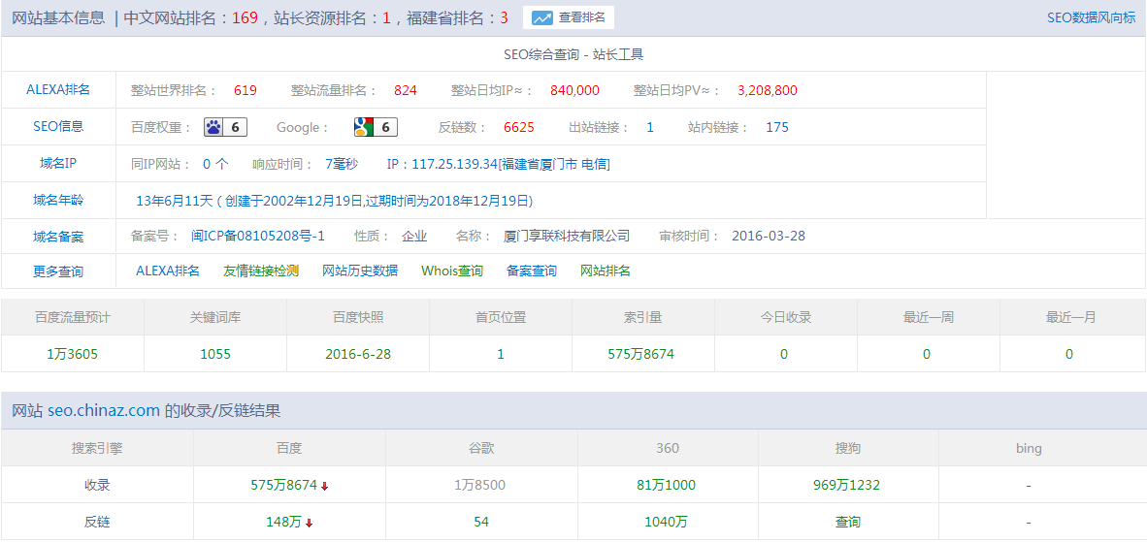
Task: Open seo.chinaz.com site link
Action: [104, 411]
